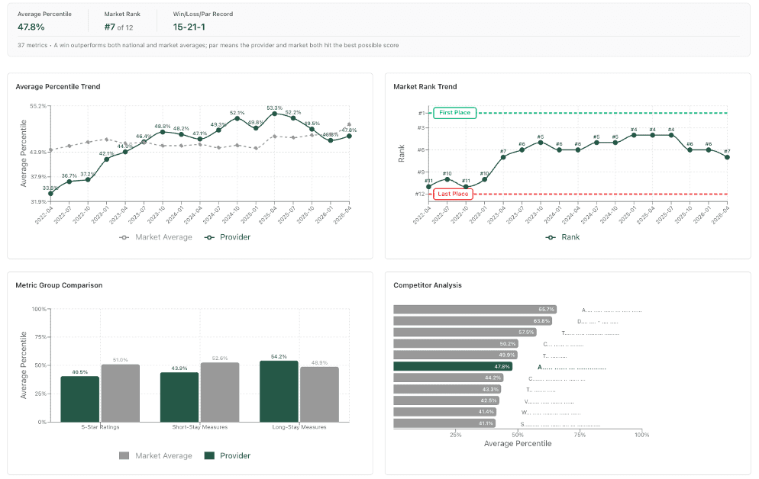Select the 52.1% data point on percentile trend
The width and height of the screenshot is (759, 479).
click(237, 118)
